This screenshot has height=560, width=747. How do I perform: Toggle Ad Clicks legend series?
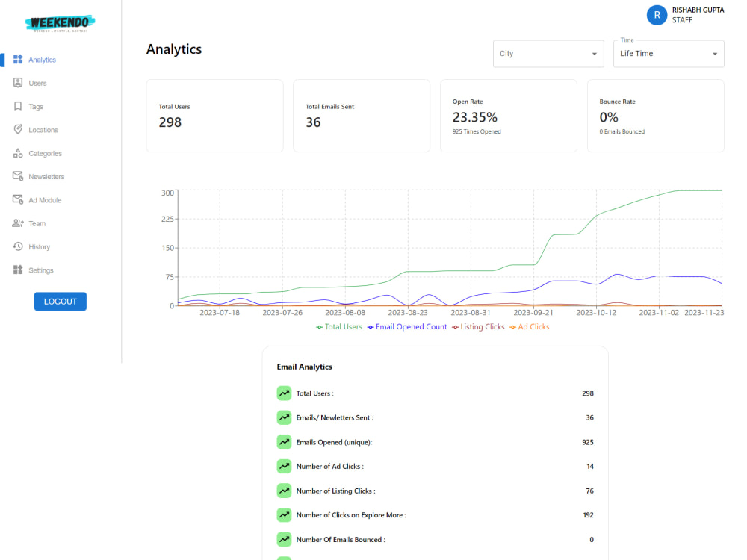[x=530, y=327]
